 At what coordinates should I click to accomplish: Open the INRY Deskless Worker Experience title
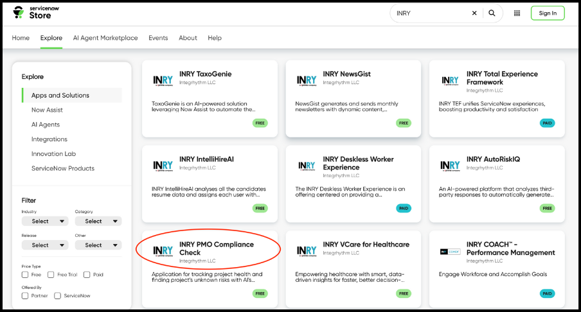[359, 163]
